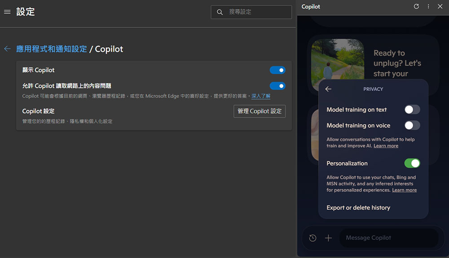
Task: Close the Copilot sidebar
Action: coord(440,6)
